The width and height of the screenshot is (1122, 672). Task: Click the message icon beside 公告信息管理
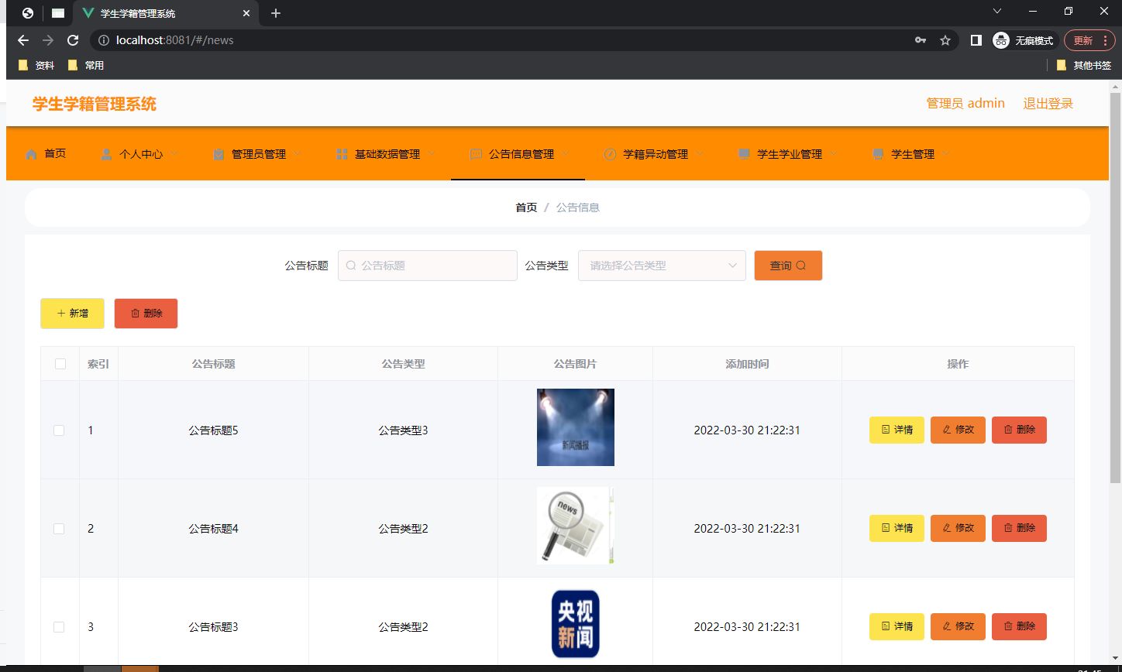click(476, 154)
